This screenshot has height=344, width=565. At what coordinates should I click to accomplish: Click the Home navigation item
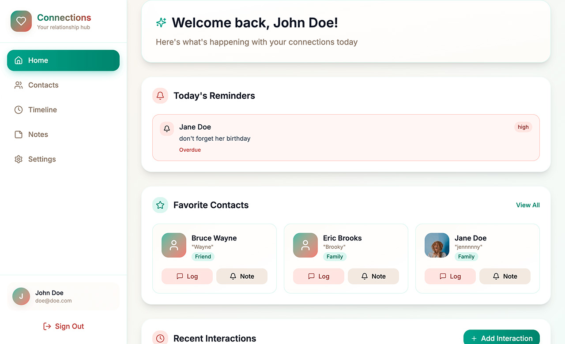(x=63, y=60)
